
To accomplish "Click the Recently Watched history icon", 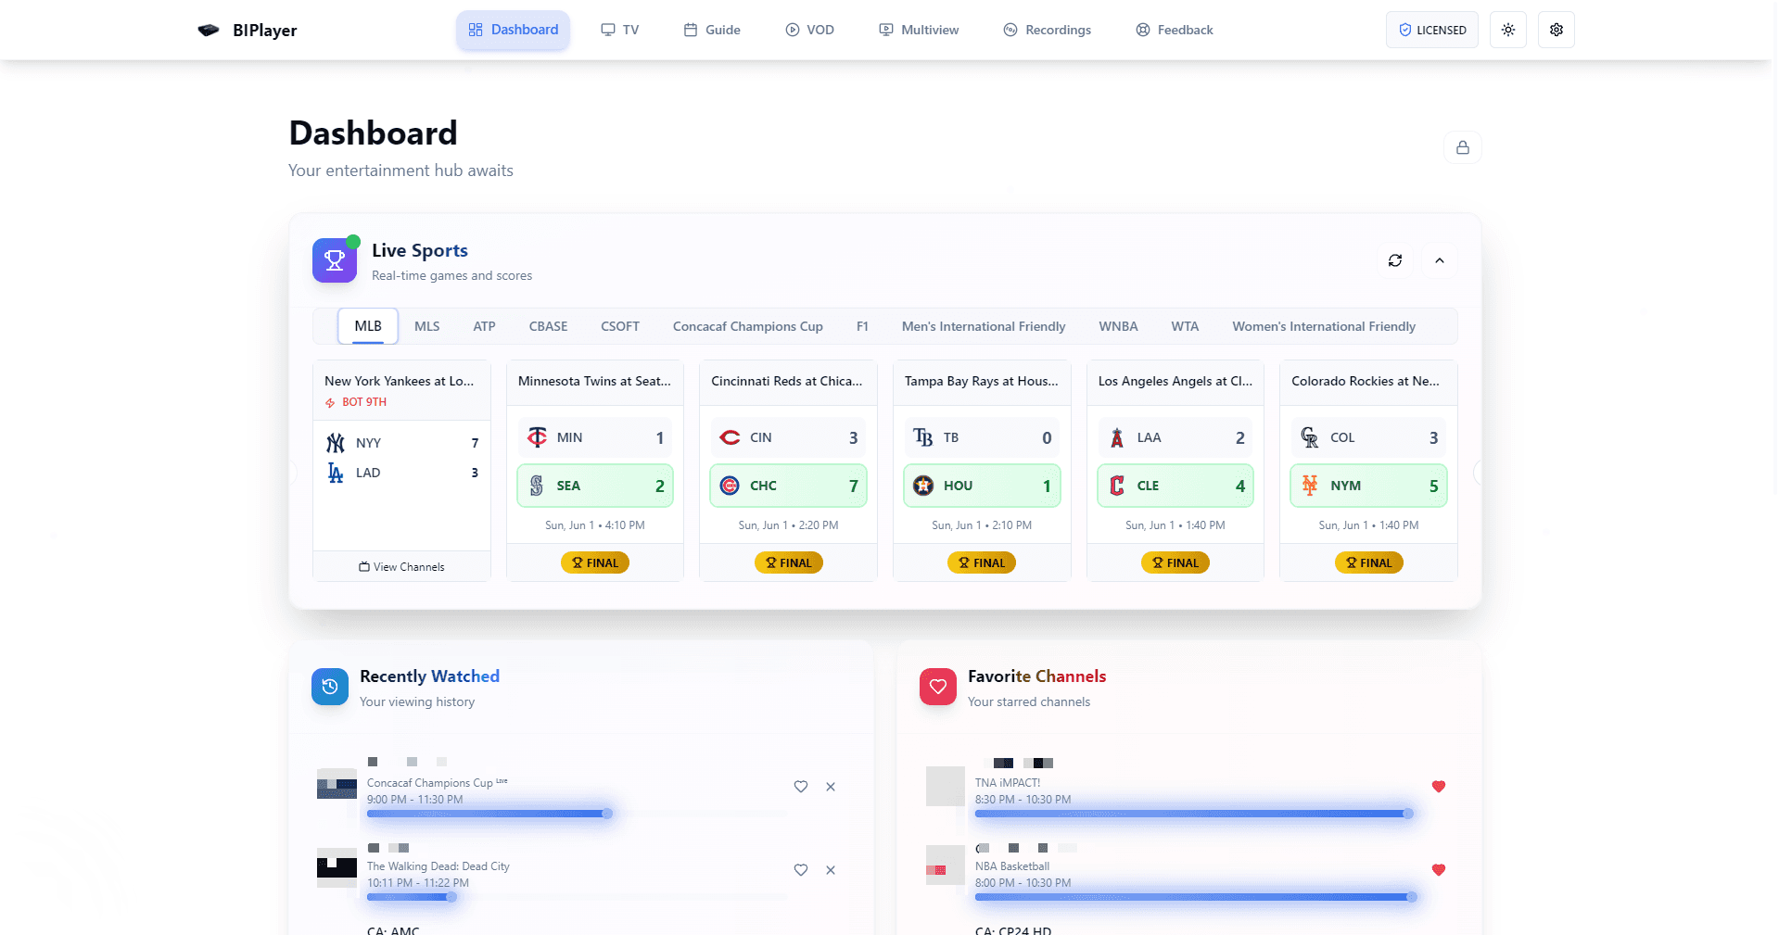I will (330, 687).
